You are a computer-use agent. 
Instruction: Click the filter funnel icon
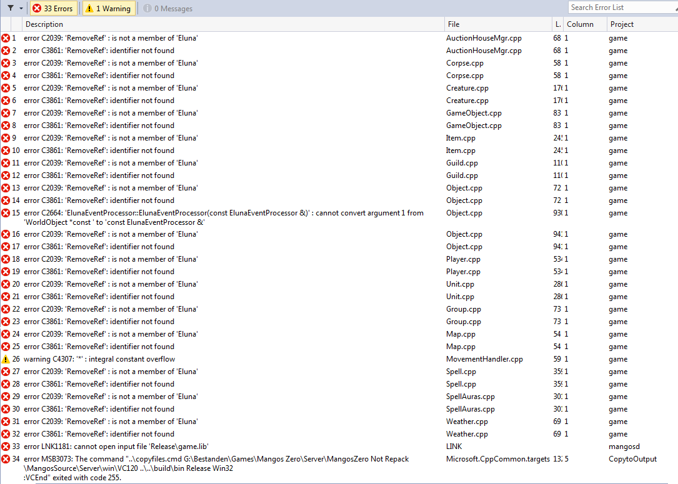pyautogui.click(x=11, y=8)
